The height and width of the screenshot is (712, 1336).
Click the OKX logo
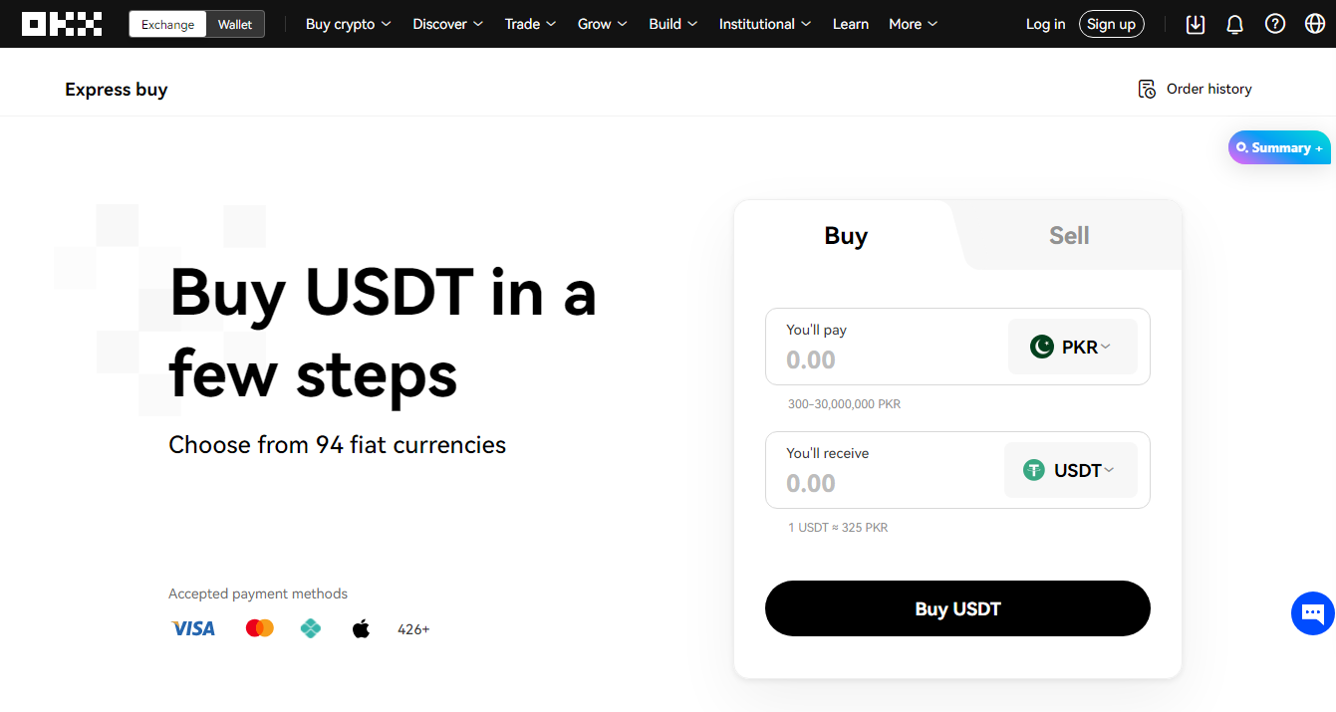(62, 24)
